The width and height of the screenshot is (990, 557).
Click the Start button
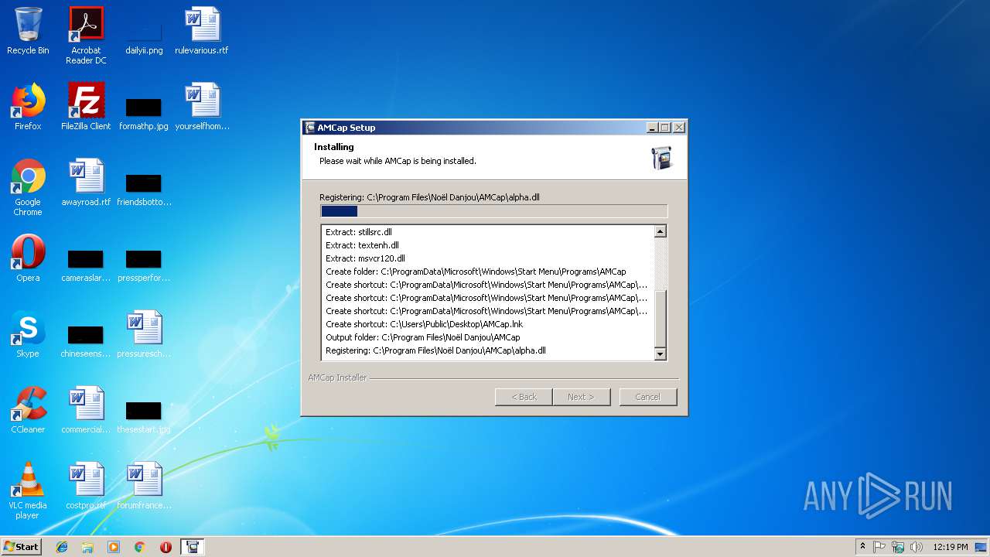click(x=22, y=547)
